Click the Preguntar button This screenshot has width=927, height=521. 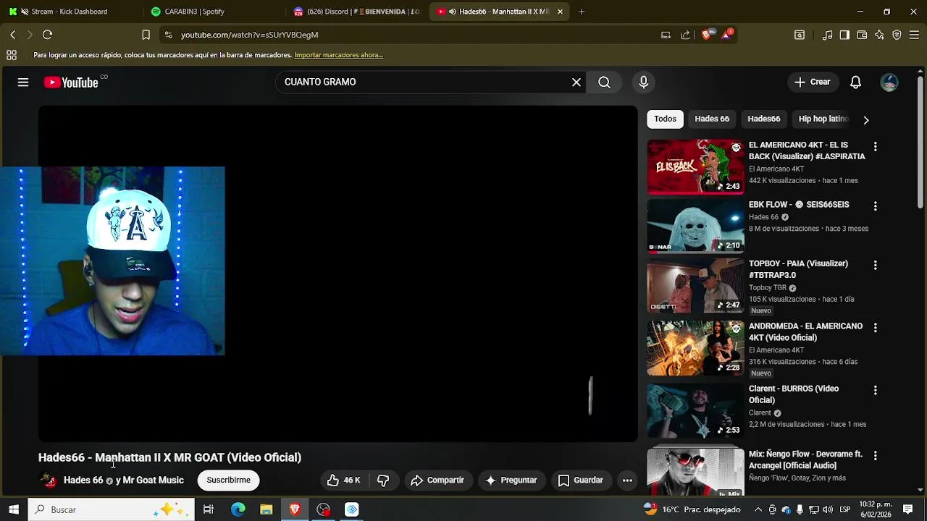click(511, 480)
